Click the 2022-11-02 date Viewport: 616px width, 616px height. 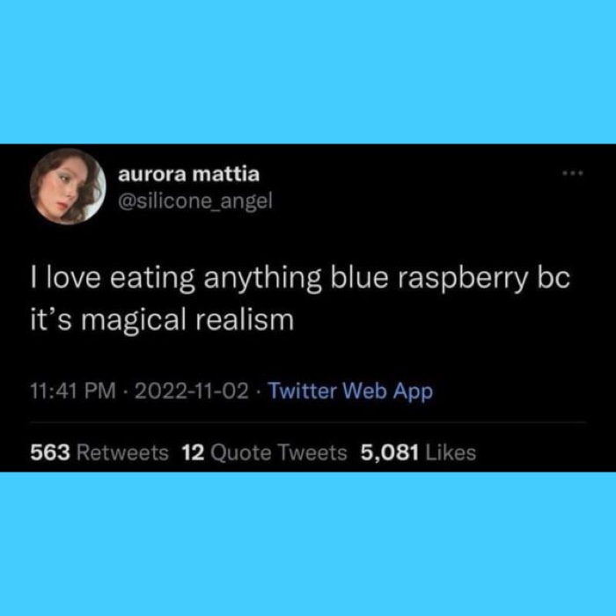192,391
